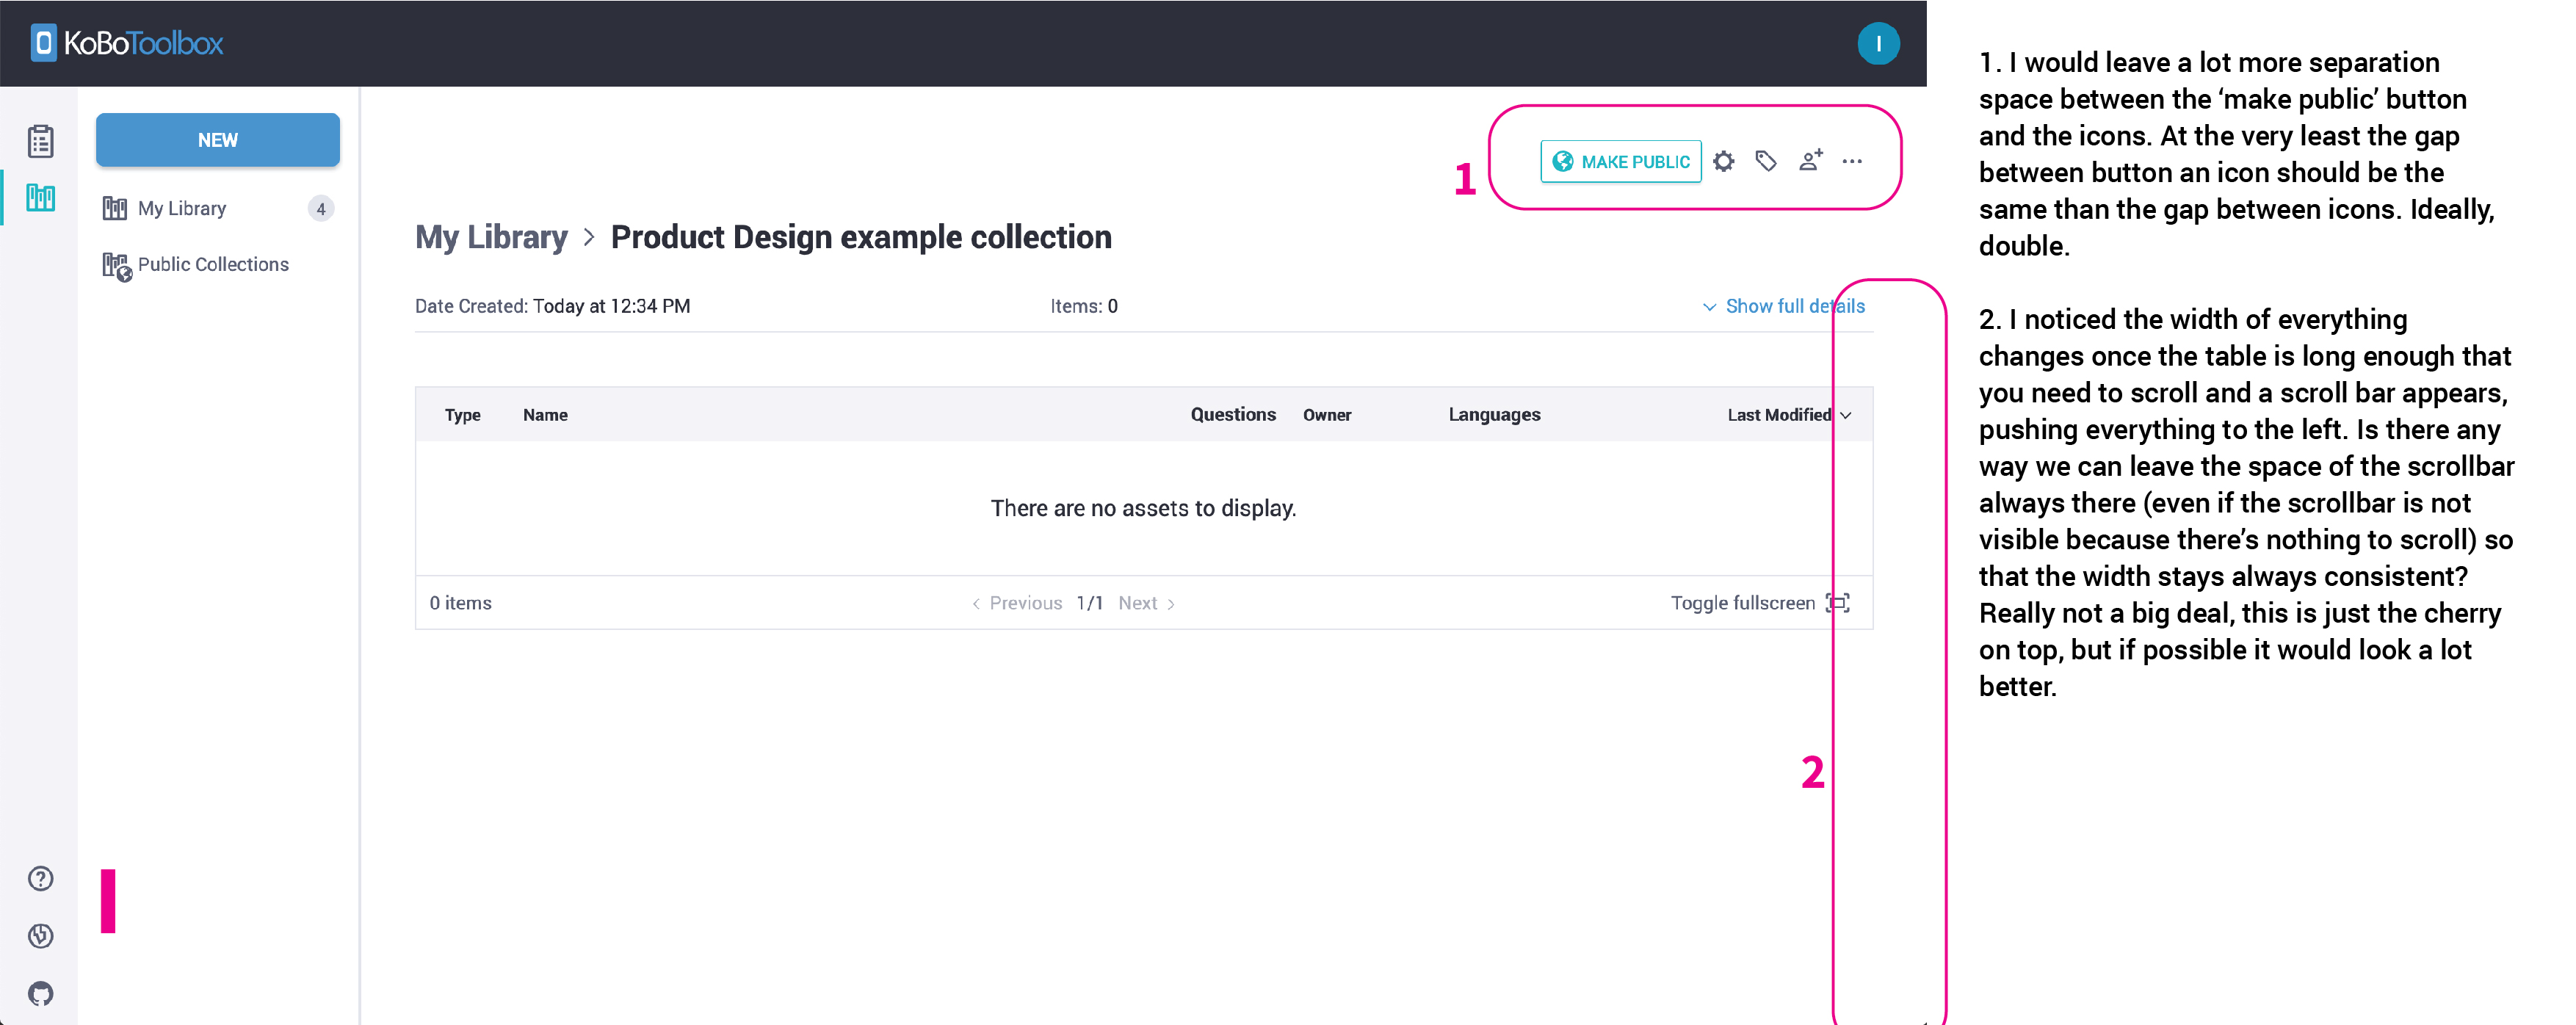Click the GitHub icon at sidebar bottom

coord(40,993)
